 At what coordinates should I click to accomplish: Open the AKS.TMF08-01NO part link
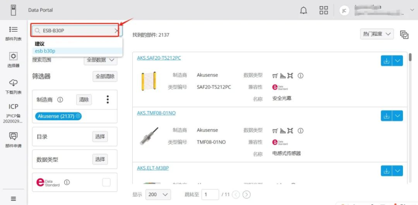[x=156, y=113]
